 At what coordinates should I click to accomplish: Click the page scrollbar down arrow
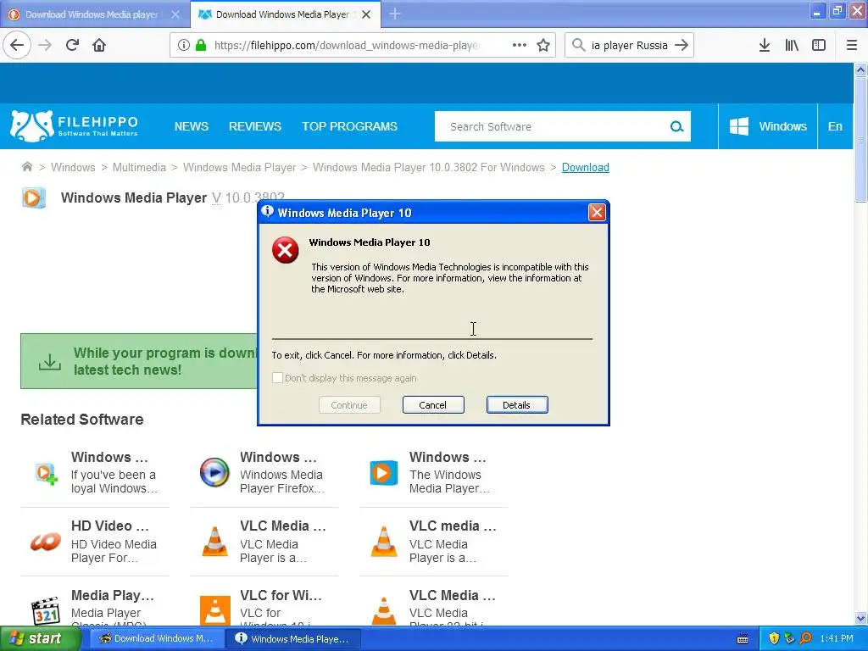(x=860, y=618)
